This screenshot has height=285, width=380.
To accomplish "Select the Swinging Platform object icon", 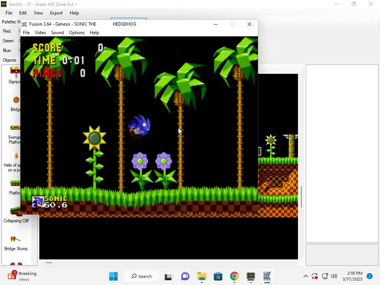I will tap(15, 128).
